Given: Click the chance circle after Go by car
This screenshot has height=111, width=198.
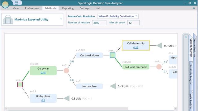Looking at the screenshot, I should (66, 71).
